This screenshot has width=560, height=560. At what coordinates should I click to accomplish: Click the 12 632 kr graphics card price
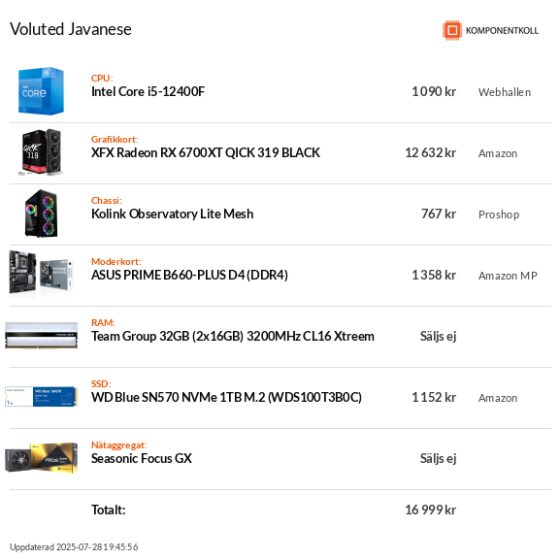click(x=430, y=152)
